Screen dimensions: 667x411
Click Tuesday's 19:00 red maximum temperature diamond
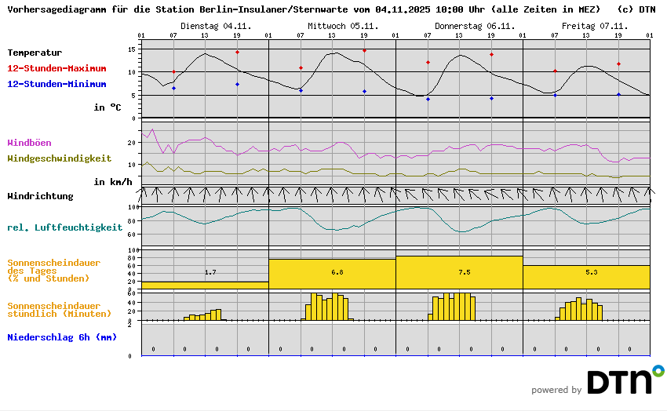point(237,52)
